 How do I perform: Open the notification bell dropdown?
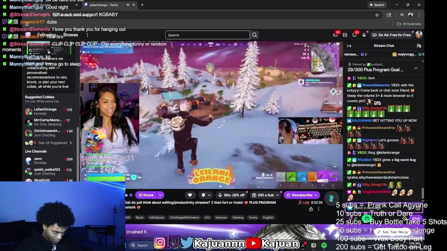(x=206, y=195)
